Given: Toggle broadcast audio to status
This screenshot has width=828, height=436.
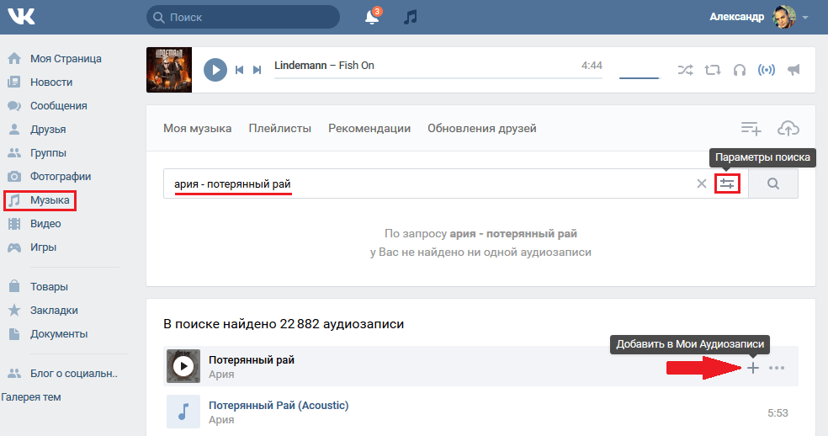Looking at the screenshot, I should pos(767,70).
